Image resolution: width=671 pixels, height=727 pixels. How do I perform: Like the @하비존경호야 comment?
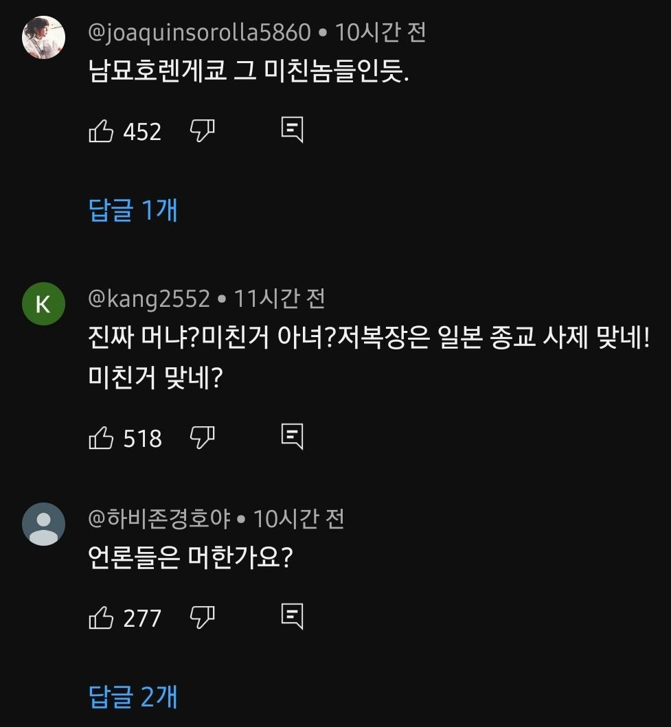(x=102, y=618)
